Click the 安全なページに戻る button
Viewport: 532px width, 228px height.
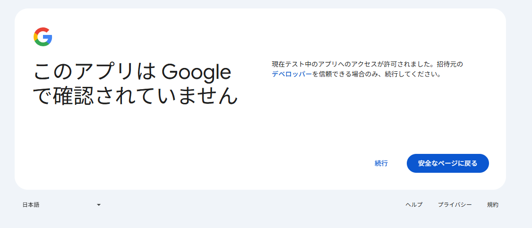[x=447, y=163]
